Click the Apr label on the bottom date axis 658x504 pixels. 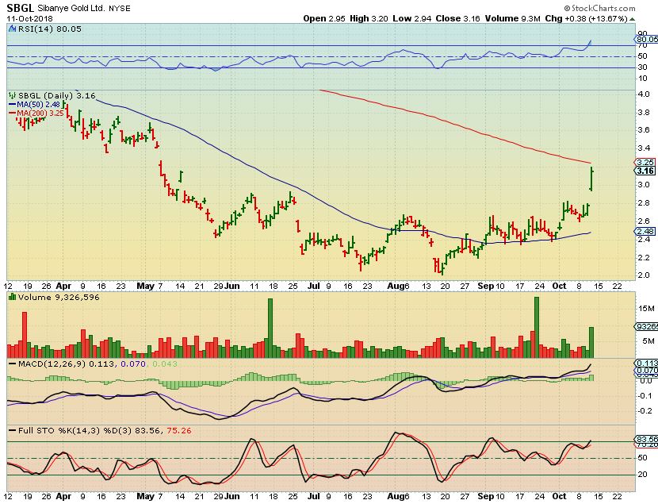(63, 496)
